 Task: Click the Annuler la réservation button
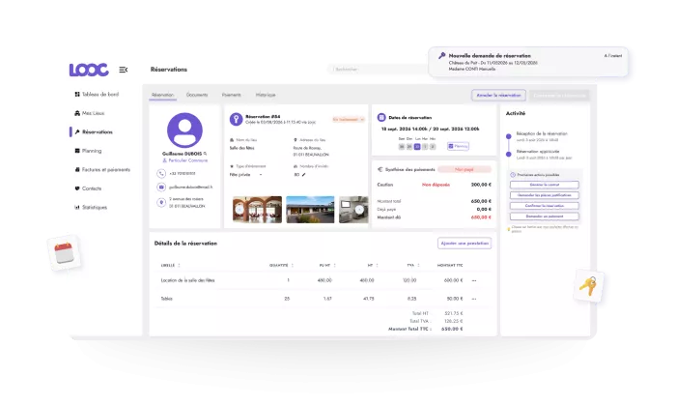pos(498,95)
